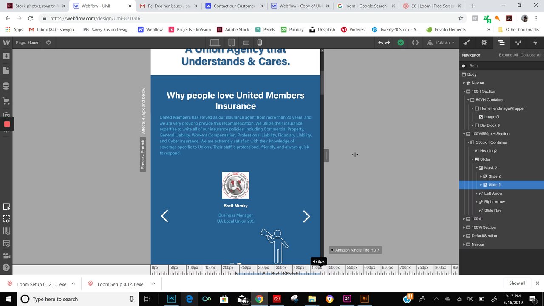The height and width of the screenshot is (306, 544).
Task: Open the Add Elements panel
Action: click(x=6, y=56)
